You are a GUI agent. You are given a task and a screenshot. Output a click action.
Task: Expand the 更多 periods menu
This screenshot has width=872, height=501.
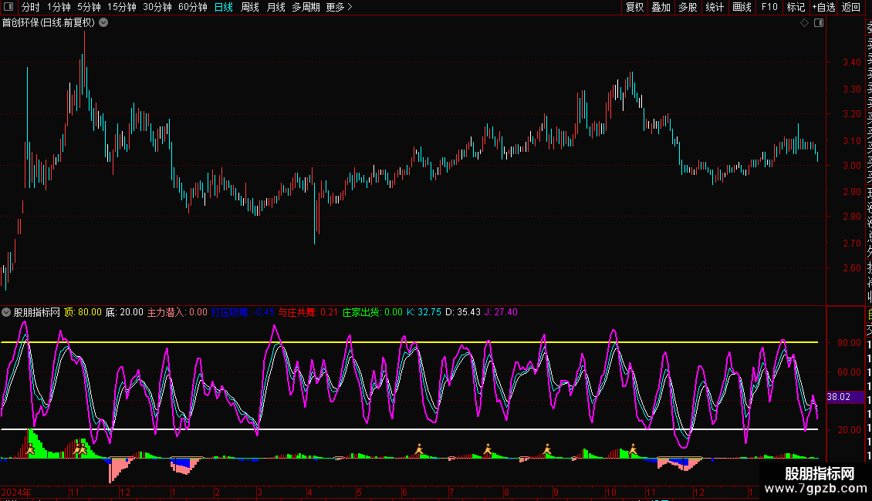pyautogui.click(x=339, y=7)
